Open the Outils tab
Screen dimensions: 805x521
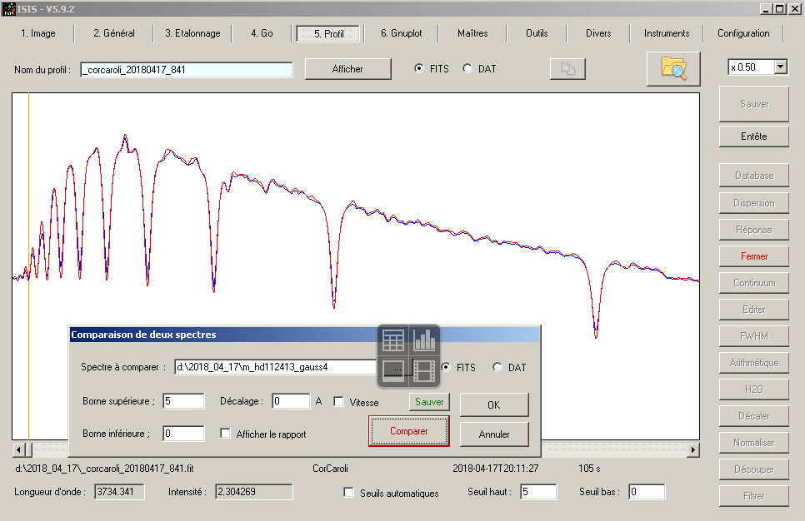(537, 33)
